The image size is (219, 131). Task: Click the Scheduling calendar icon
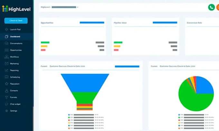[6, 77]
